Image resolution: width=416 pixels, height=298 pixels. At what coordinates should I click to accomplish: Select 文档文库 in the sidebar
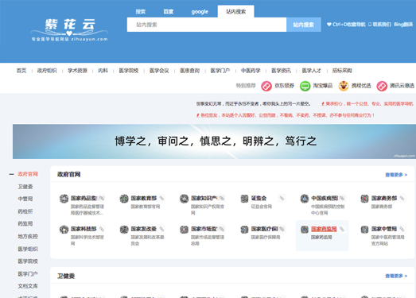coord(28,286)
